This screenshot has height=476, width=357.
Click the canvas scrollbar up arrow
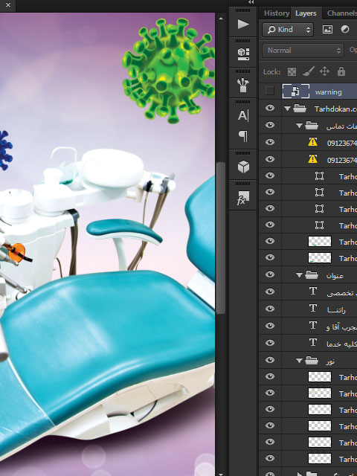[221, 19]
